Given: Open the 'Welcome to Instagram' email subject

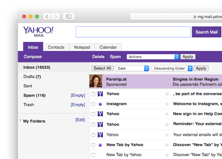Looking at the screenshot, I should [197, 104].
